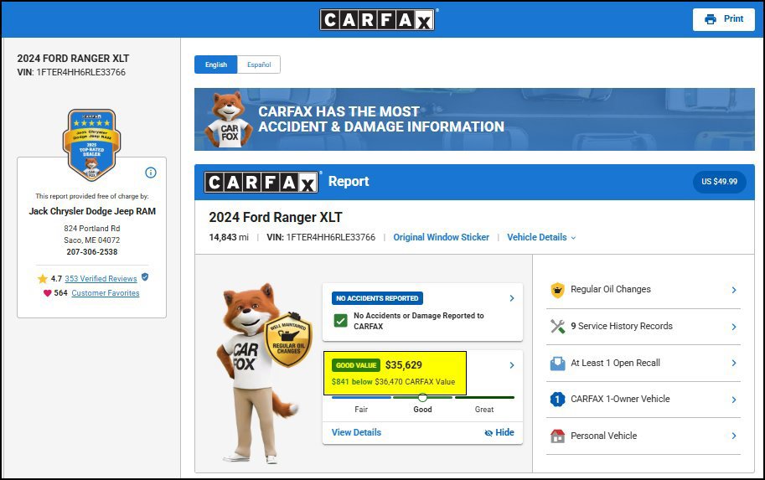Click the verified reviews shield icon

point(145,277)
